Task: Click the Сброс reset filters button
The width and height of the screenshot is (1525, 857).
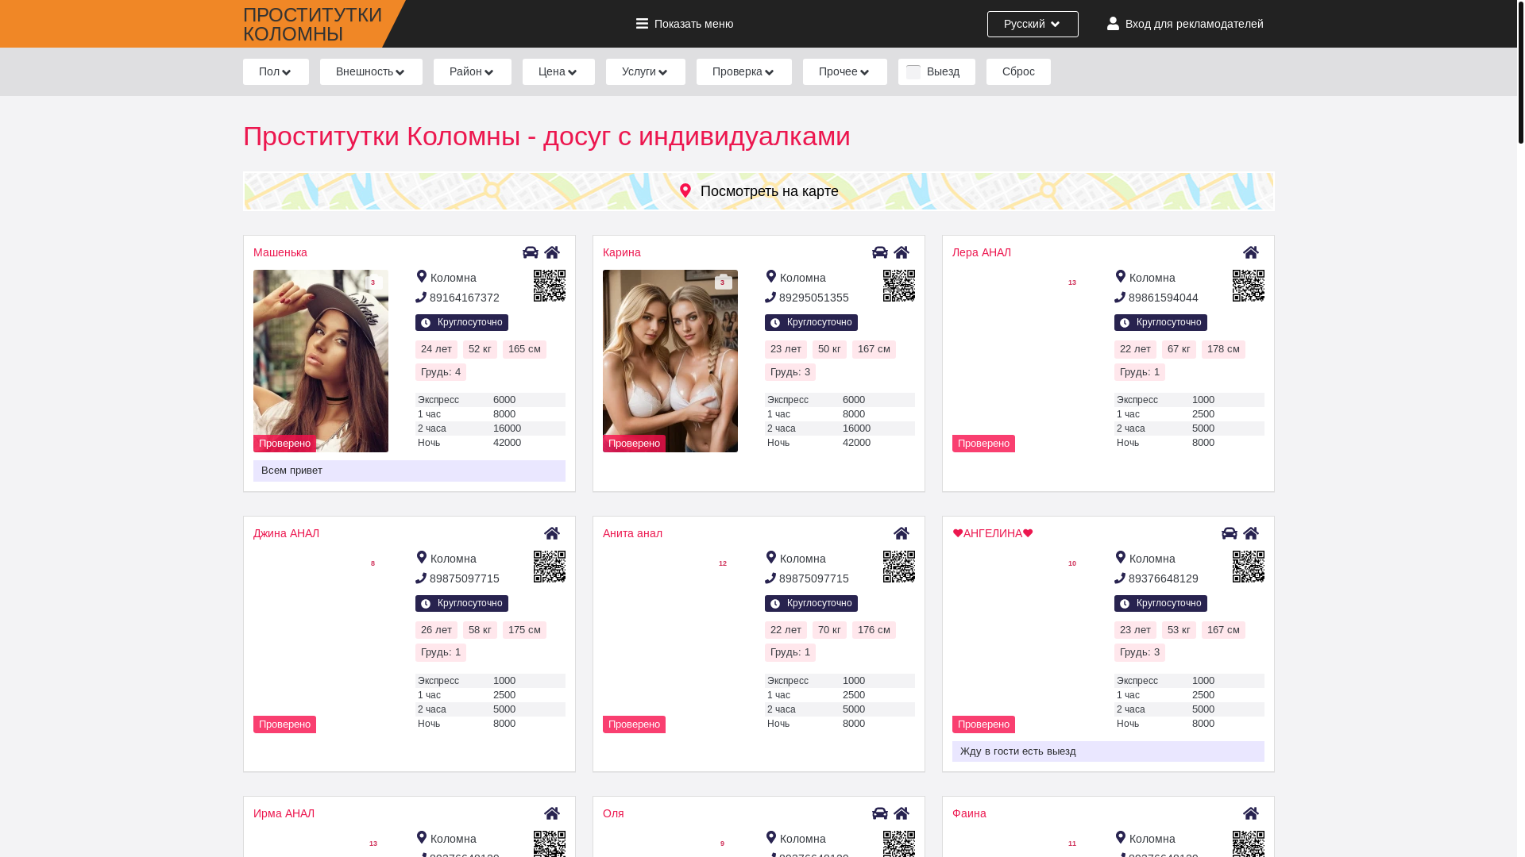Action: pyautogui.click(x=1018, y=71)
